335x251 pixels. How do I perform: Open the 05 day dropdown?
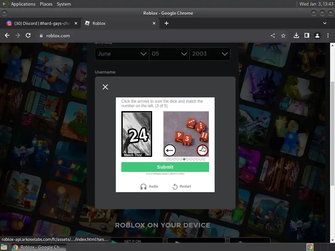(x=169, y=54)
